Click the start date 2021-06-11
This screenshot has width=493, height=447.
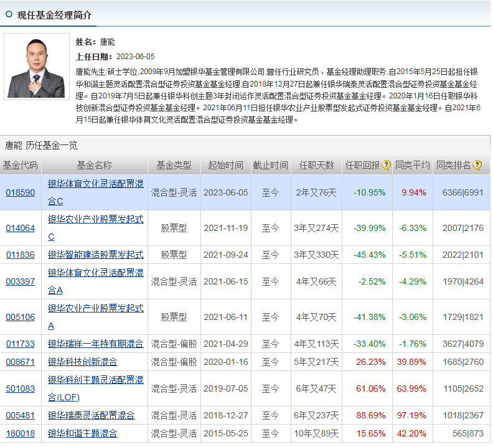[x=226, y=317]
